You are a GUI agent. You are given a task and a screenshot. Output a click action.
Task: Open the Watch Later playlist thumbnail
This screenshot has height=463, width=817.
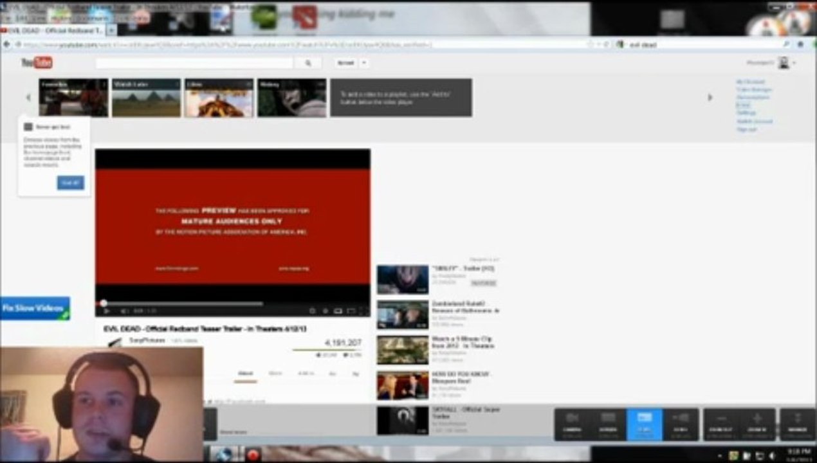tap(147, 98)
